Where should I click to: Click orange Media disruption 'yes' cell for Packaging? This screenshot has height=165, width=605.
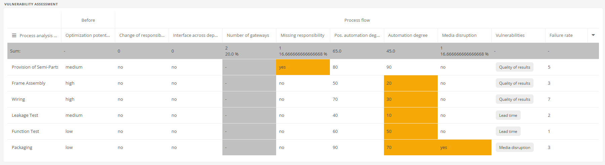[x=465, y=147]
